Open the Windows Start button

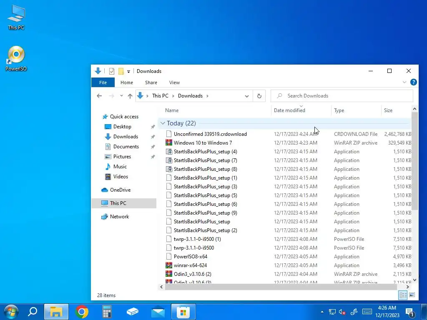point(10,312)
